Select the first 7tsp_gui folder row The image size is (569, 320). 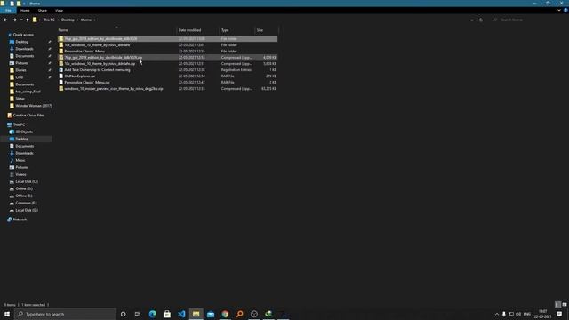[168, 38]
